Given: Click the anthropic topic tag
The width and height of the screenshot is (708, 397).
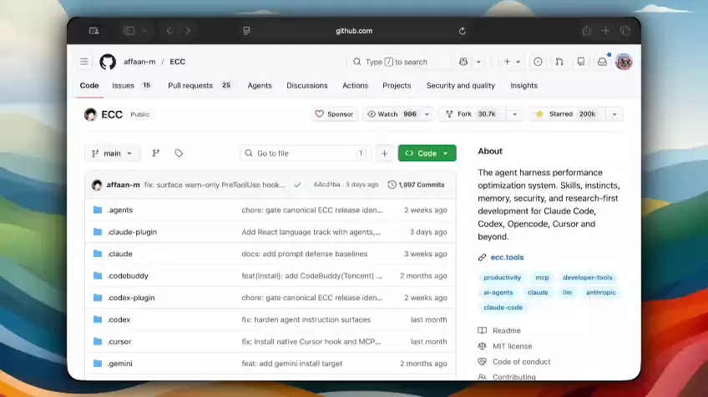Looking at the screenshot, I should click(600, 293).
